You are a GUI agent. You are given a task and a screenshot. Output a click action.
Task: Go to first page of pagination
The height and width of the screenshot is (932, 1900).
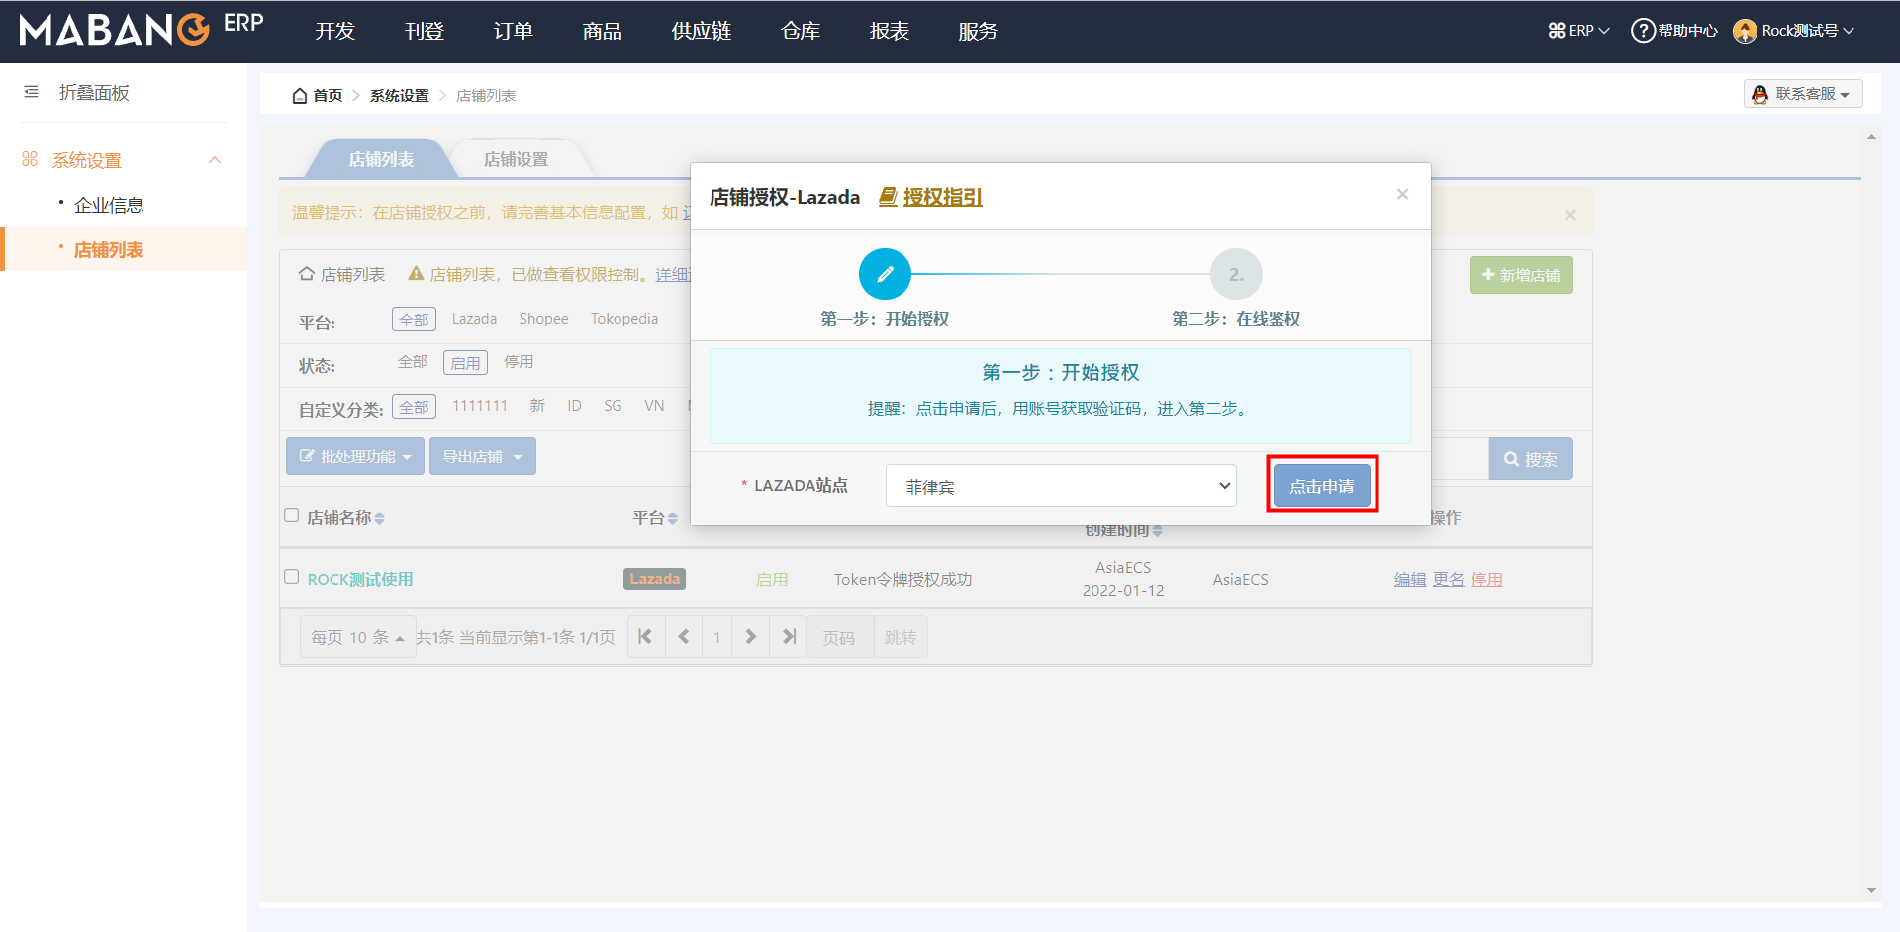coord(645,637)
